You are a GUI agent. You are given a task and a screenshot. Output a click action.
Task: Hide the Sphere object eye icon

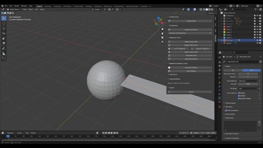pyautogui.click(x=257, y=43)
